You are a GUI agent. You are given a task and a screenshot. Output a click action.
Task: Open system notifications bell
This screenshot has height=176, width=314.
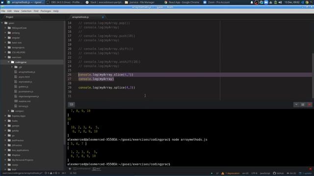point(252,2)
